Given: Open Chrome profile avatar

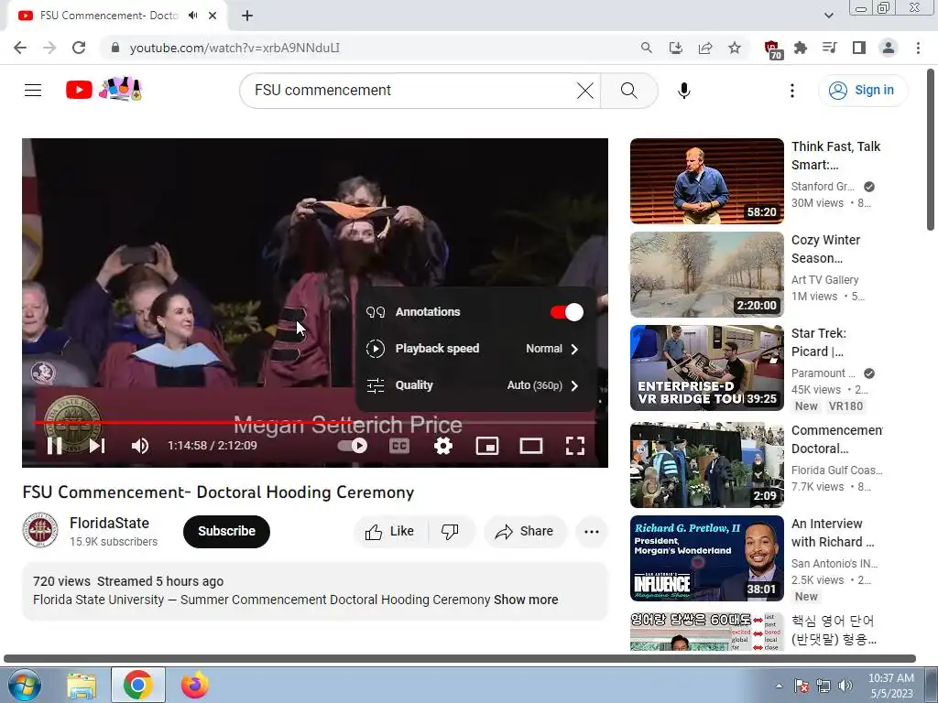Looking at the screenshot, I should (x=889, y=48).
